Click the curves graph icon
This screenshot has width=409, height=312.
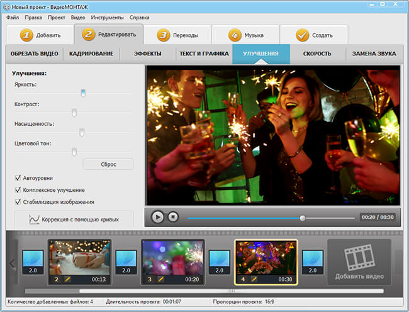pyautogui.click(x=34, y=220)
